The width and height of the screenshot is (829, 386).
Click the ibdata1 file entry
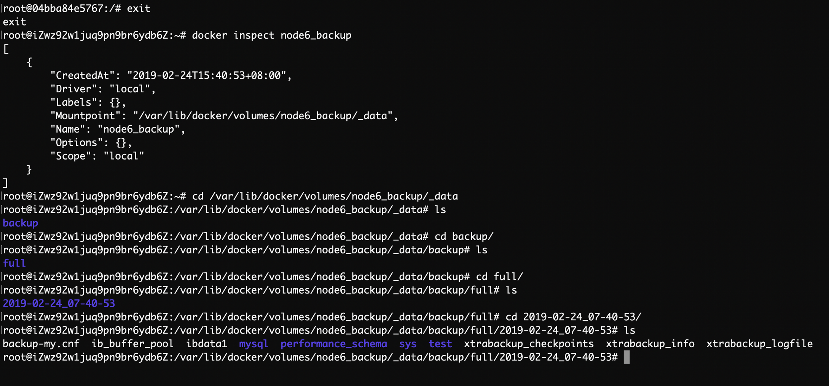(x=206, y=344)
